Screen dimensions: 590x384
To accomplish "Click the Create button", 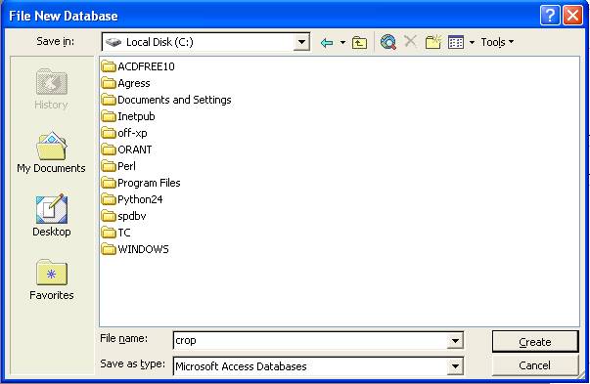I will pos(534,342).
